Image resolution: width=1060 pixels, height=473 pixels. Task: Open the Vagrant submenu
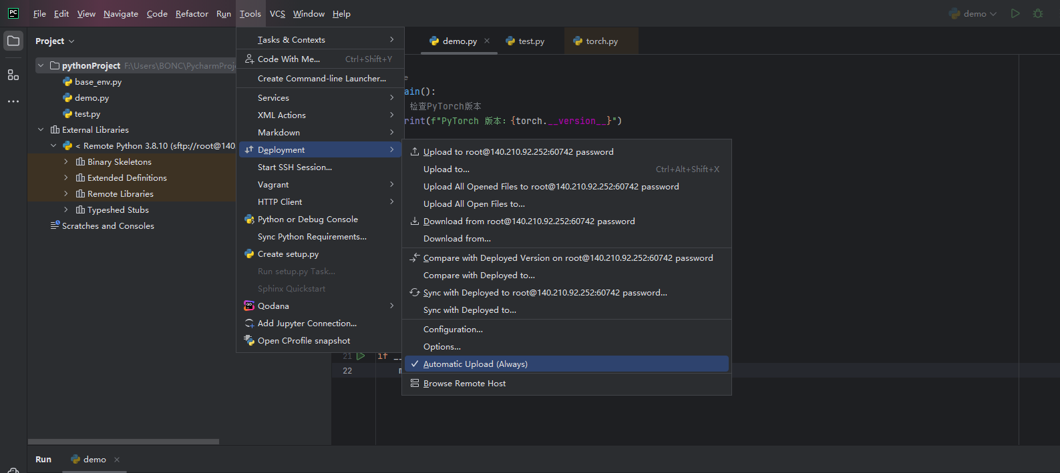(320, 184)
